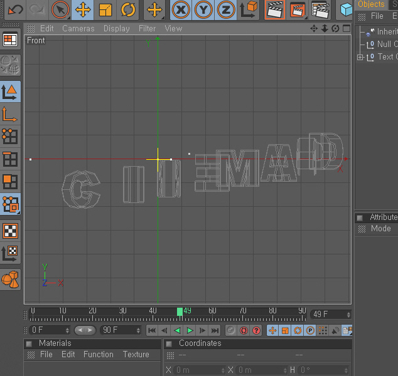Step the 90 F end frame field
Screen dimensions: 398x376
click(x=138, y=330)
